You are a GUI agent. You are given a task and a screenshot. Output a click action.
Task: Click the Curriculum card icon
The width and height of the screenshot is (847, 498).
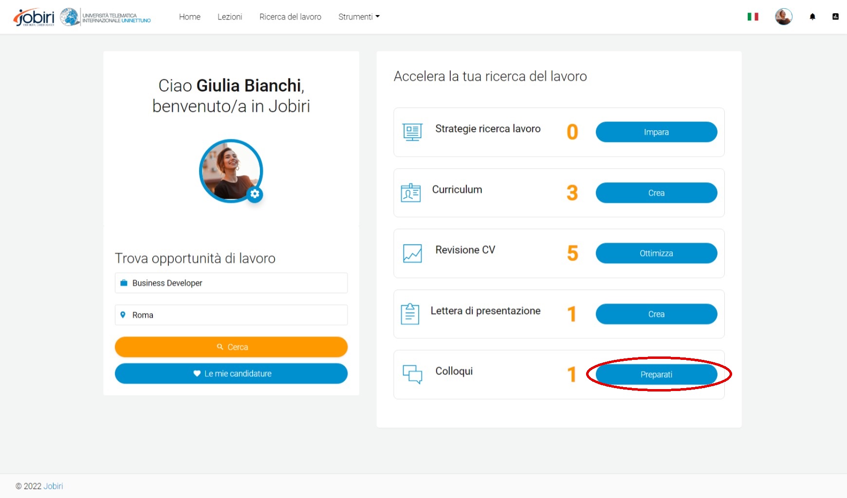tap(411, 193)
